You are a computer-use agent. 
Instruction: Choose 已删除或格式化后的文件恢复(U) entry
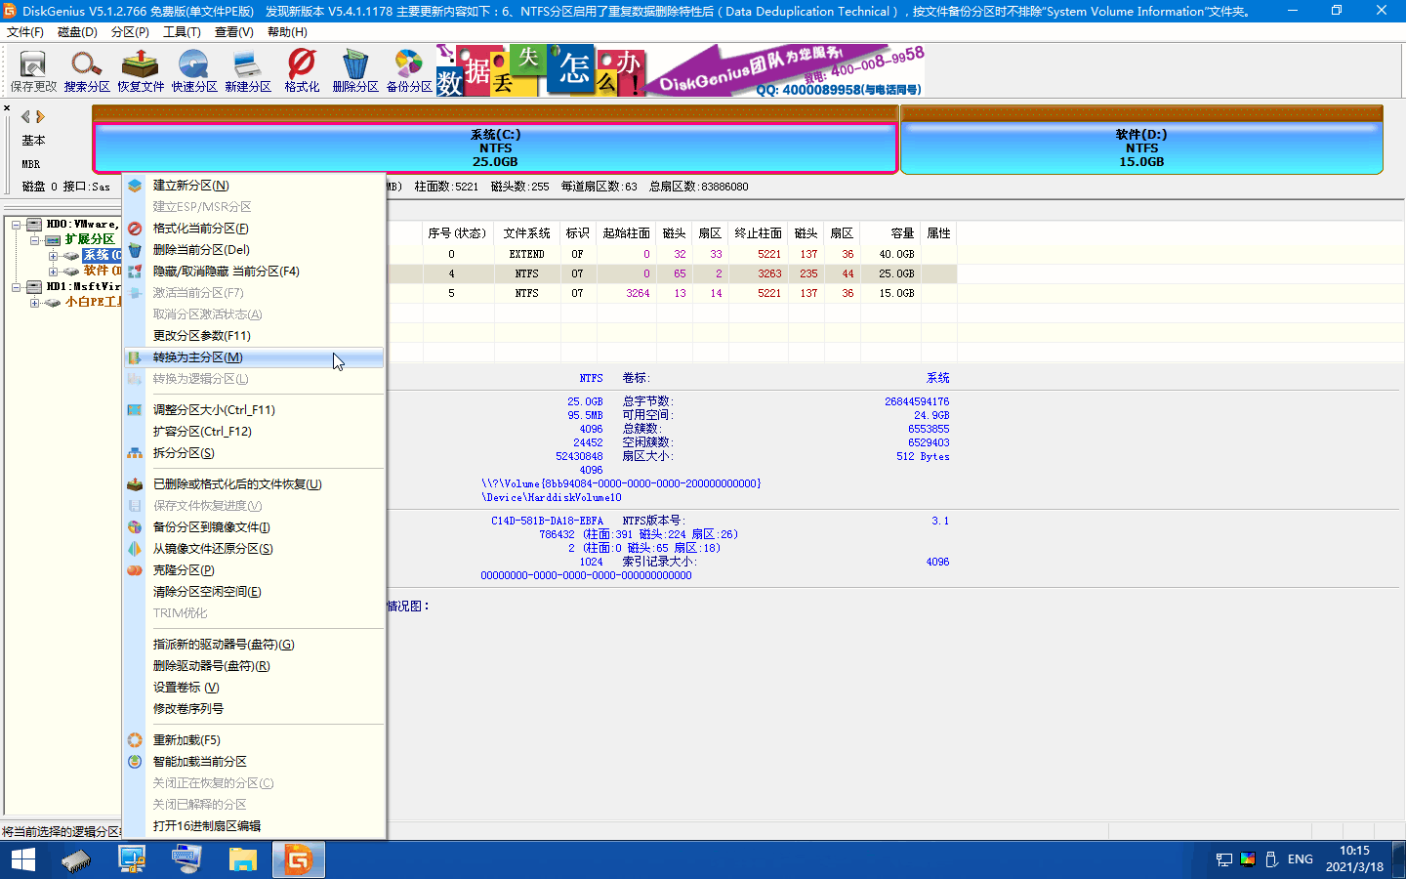[x=254, y=484]
